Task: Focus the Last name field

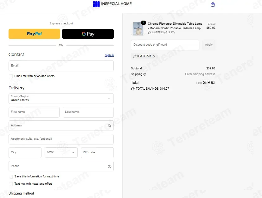Action: (88, 112)
